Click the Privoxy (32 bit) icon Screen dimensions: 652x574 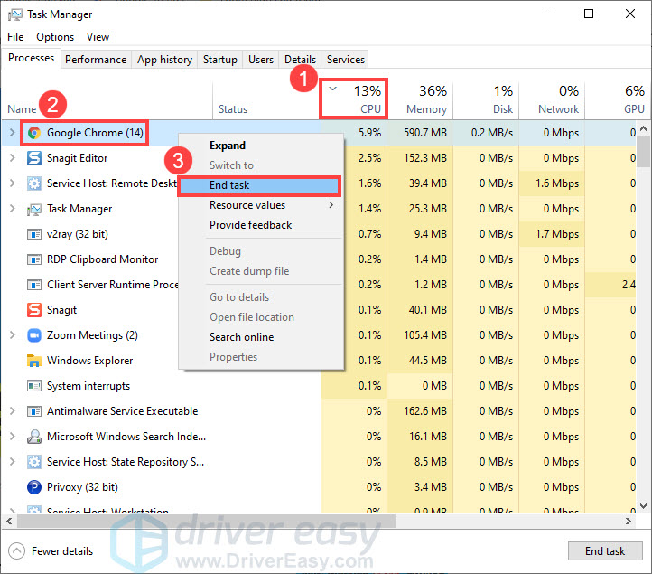pos(34,487)
